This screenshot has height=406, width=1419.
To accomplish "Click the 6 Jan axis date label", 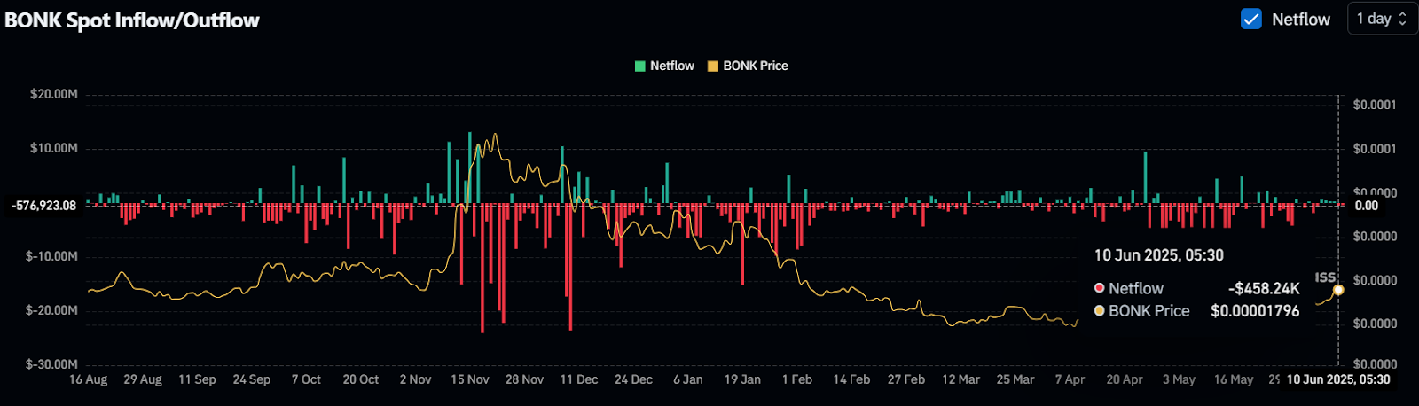I will click(688, 379).
